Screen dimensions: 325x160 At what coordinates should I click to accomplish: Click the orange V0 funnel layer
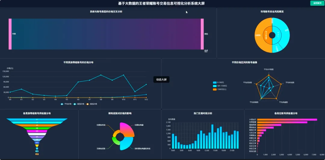click(37, 125)
